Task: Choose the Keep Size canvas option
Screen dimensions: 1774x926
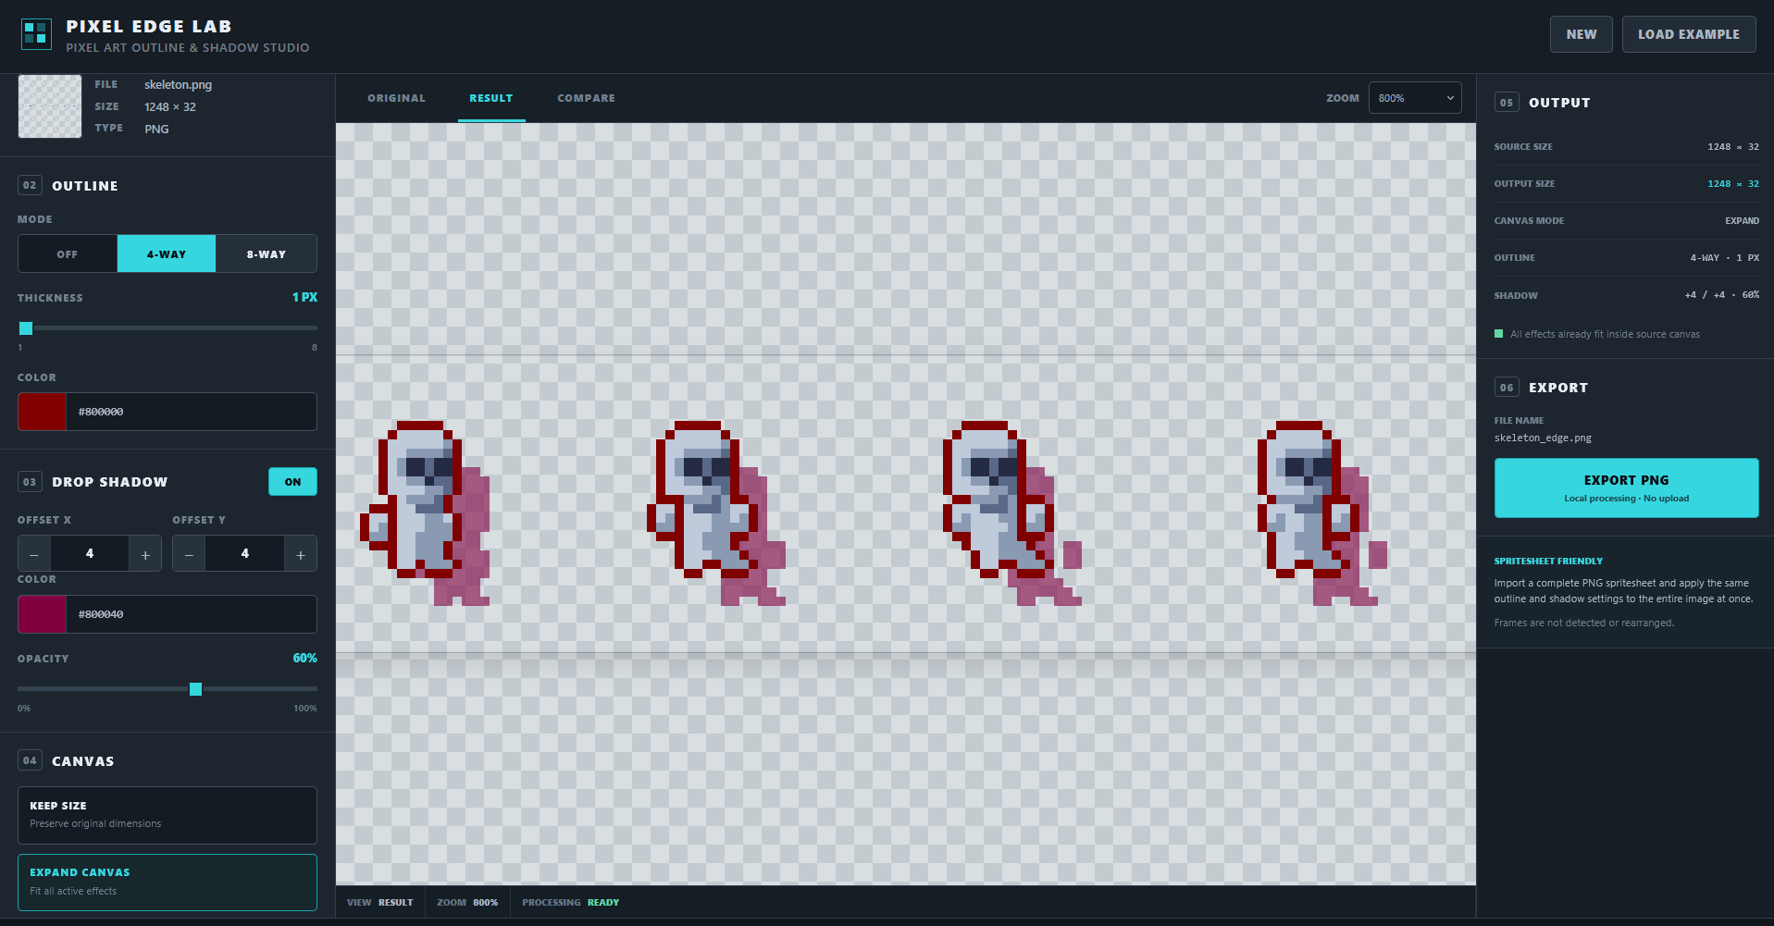Action: 167,815
